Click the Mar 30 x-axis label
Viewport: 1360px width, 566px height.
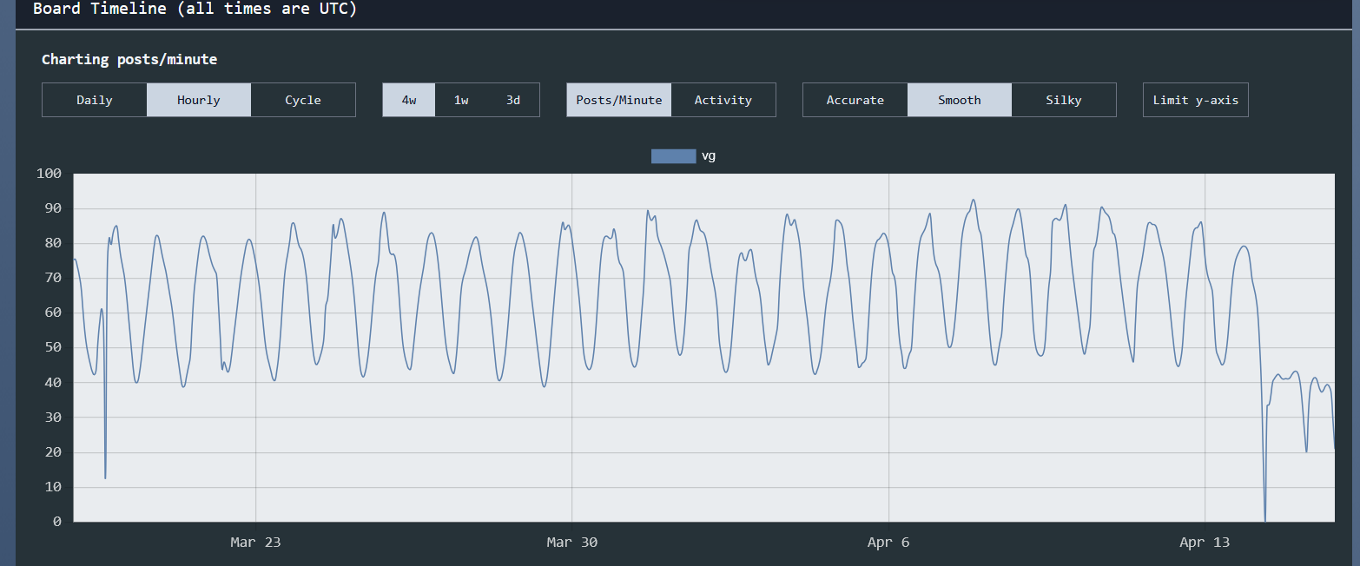click(x=571, y=543)
